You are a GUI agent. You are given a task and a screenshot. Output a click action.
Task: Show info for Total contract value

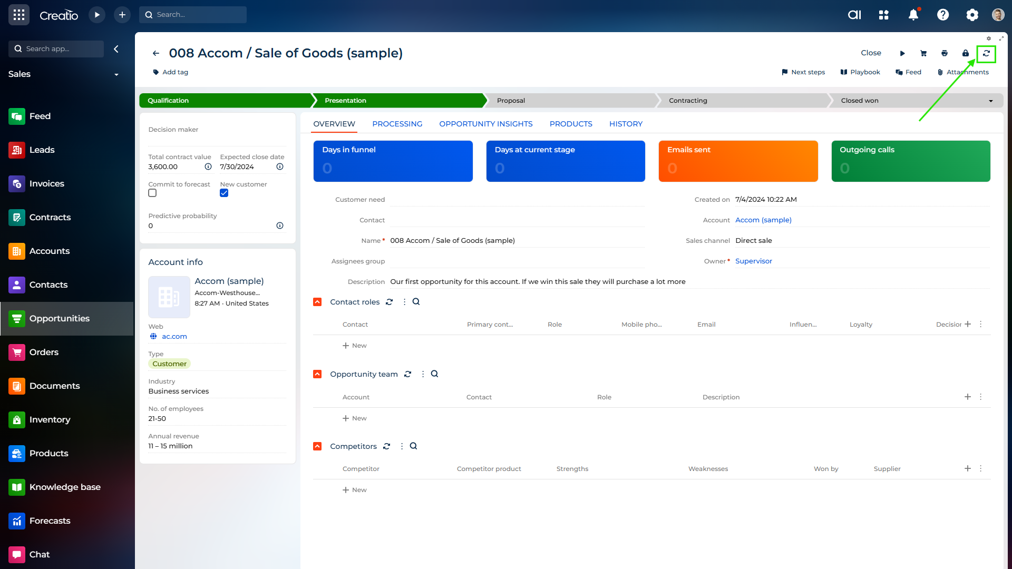point(208,166)
